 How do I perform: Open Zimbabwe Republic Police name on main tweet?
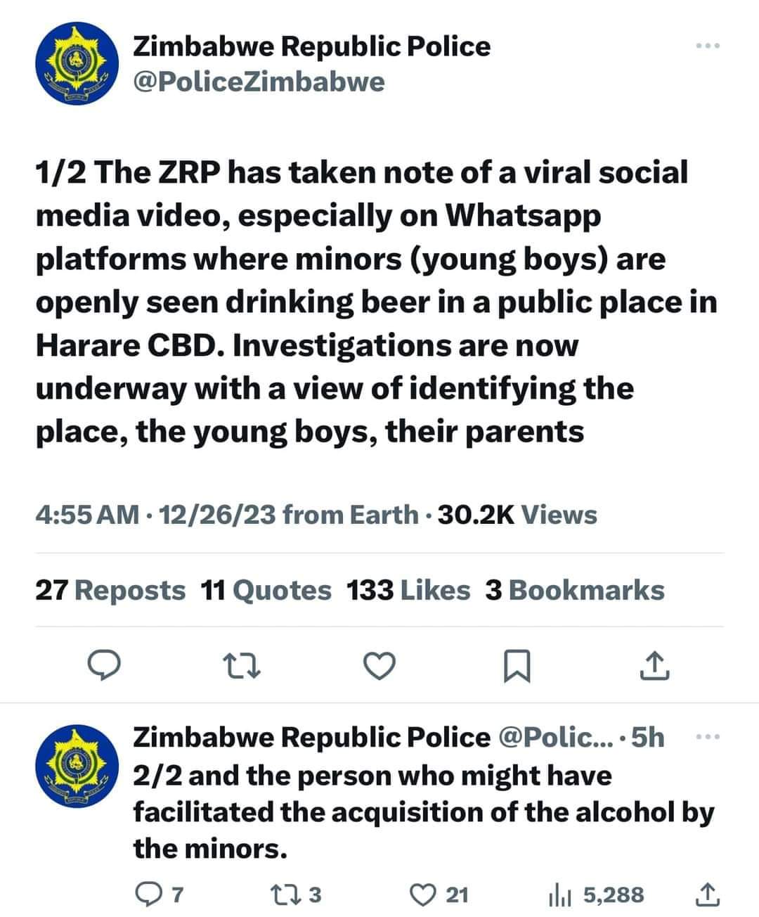click(x=312, y=46)
